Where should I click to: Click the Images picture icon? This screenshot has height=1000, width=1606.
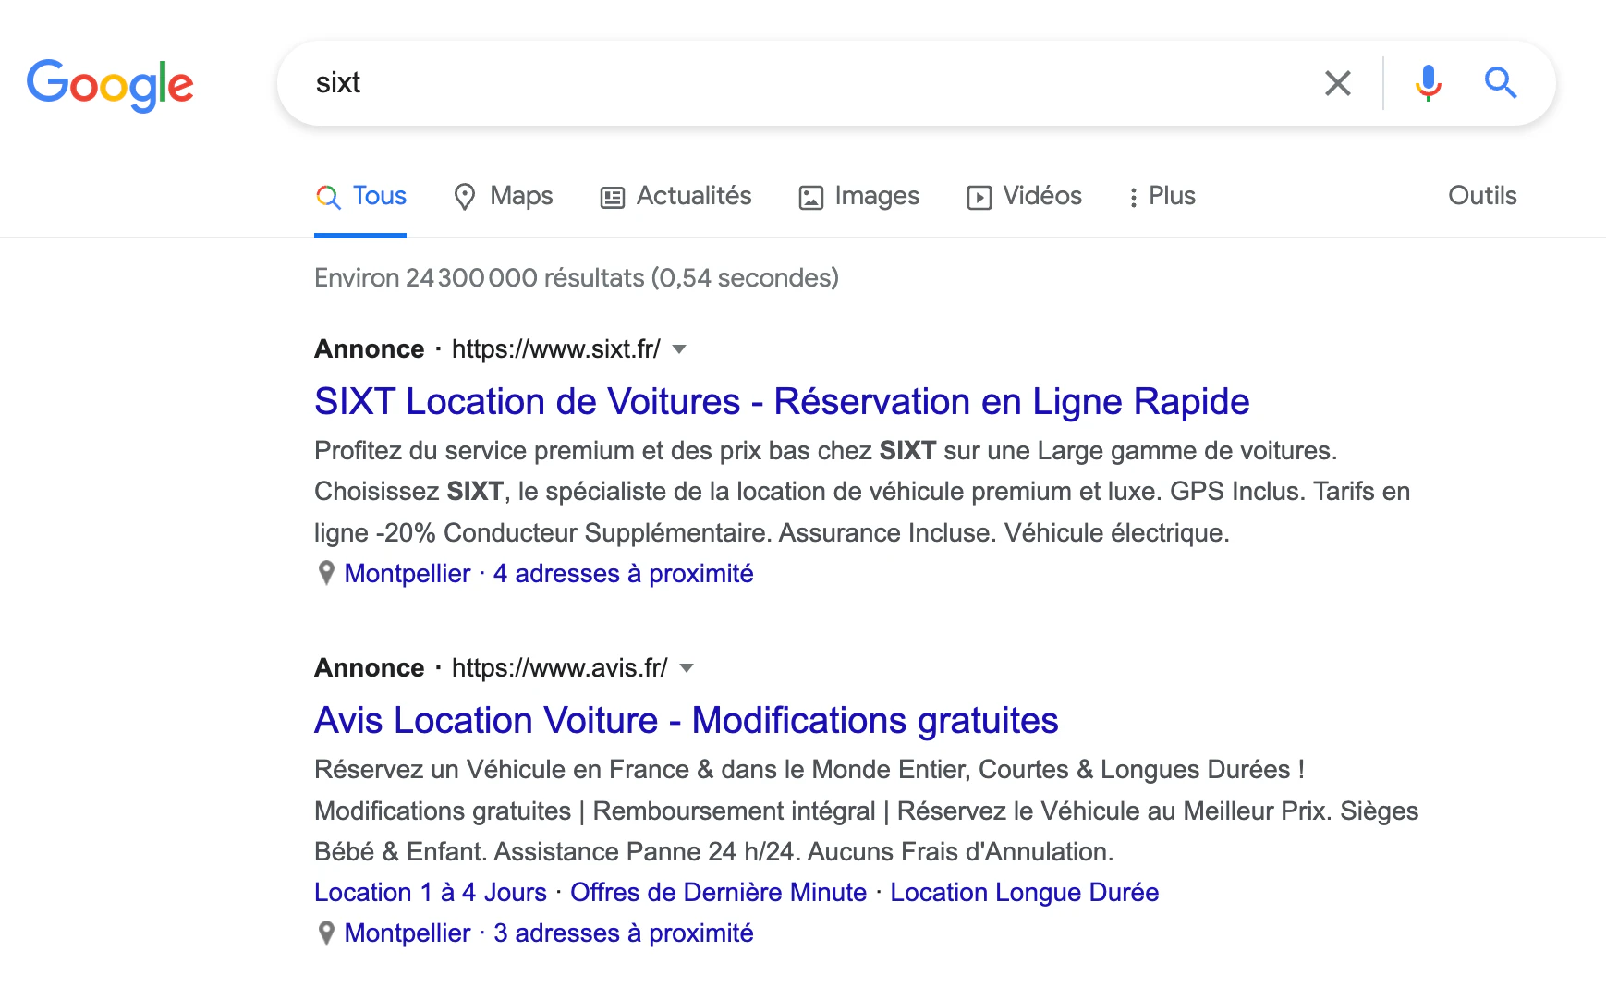click(x=810, y=197)
